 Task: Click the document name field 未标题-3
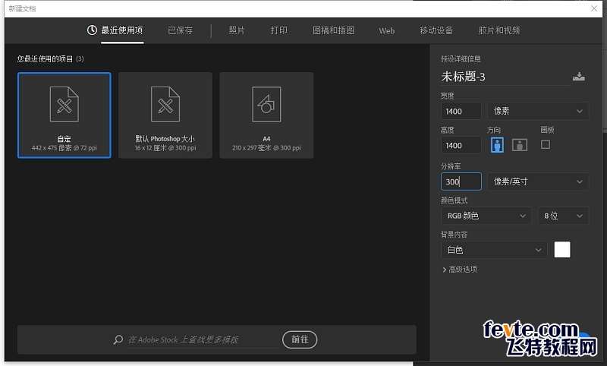point(505,77)
